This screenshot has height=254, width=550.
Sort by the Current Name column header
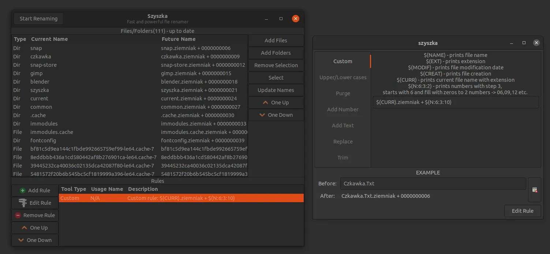click(x=49, y=39)
